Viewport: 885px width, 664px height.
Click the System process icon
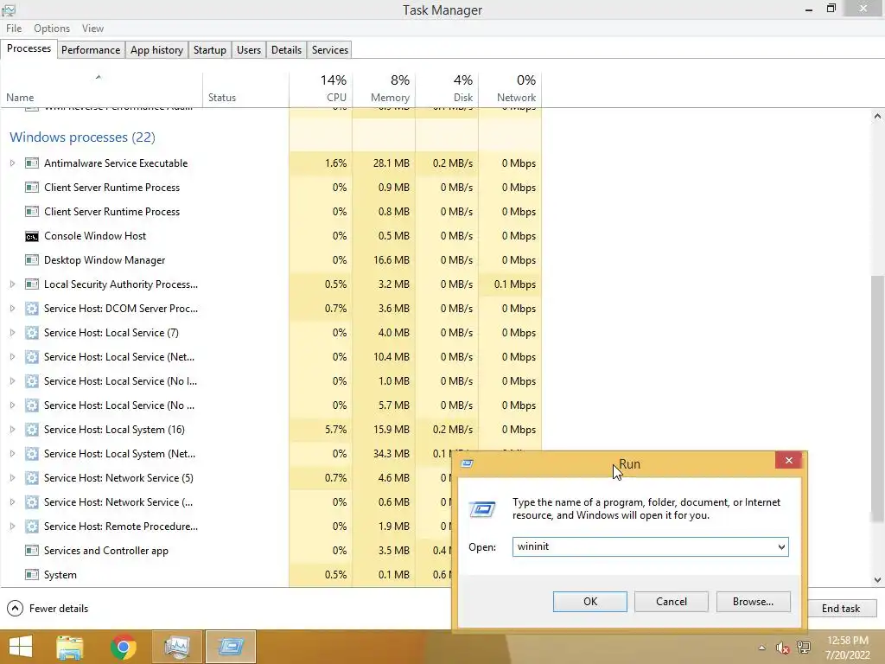(32, 575)
